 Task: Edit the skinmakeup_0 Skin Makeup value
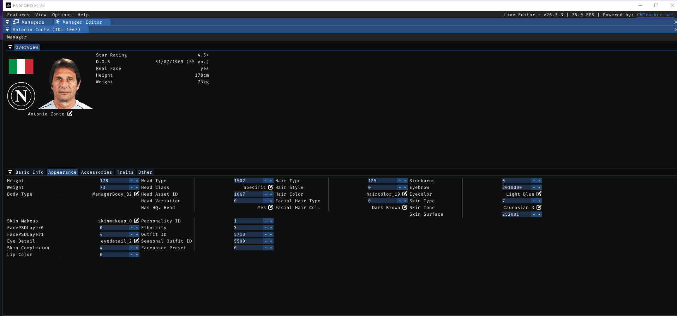tap(137, 221)
